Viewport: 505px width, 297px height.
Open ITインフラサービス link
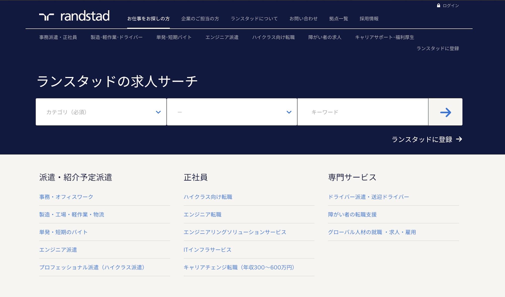207,250
